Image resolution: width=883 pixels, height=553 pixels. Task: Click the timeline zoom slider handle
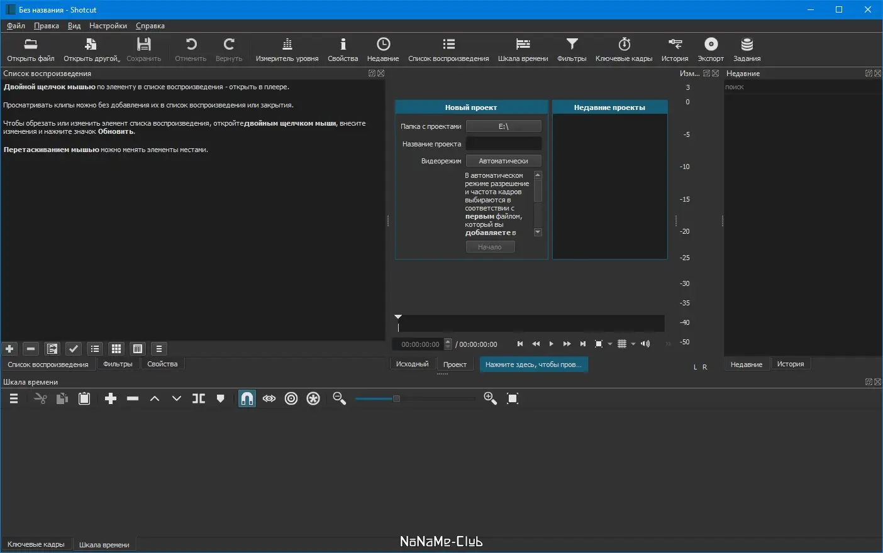pyautogui.click(x=396, y=398)
